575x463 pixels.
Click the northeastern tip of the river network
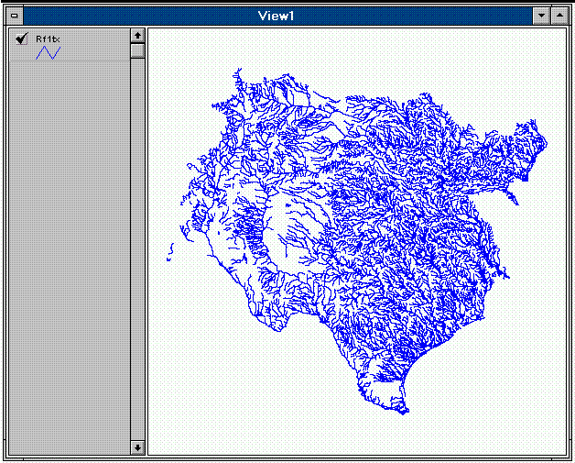point(543,140)
